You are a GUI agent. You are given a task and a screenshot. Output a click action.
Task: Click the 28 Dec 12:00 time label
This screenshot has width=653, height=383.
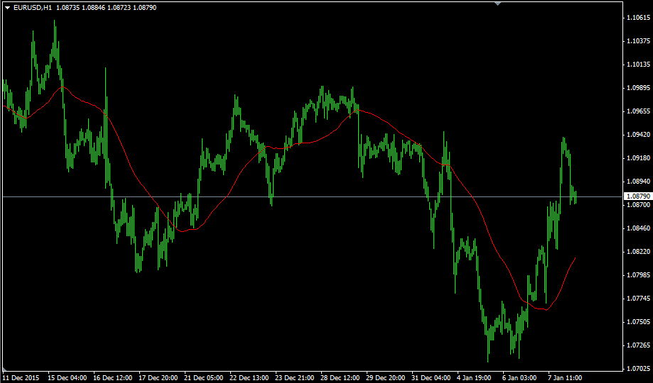pyautogui.click(x=340, y=377)
